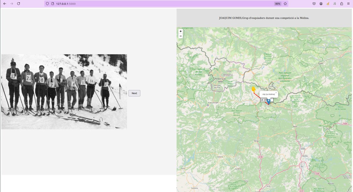Click the Andorra la Vella map label
The image size is (353, 192).
220,80
